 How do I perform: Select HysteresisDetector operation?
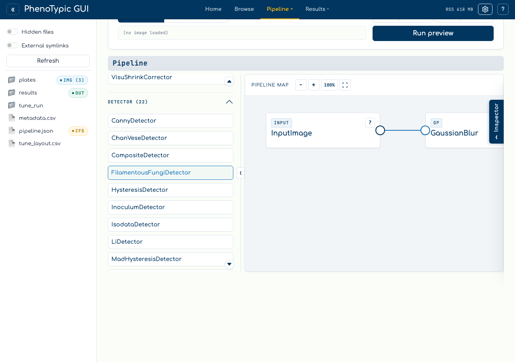pyautogui.click(x=171, y=190)
